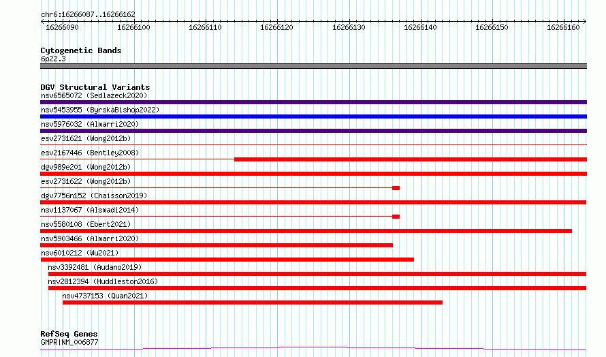This screenshot has width=606, height=357.
Task: Click ruler position label 16266140
Action: (x=420, y=27)
